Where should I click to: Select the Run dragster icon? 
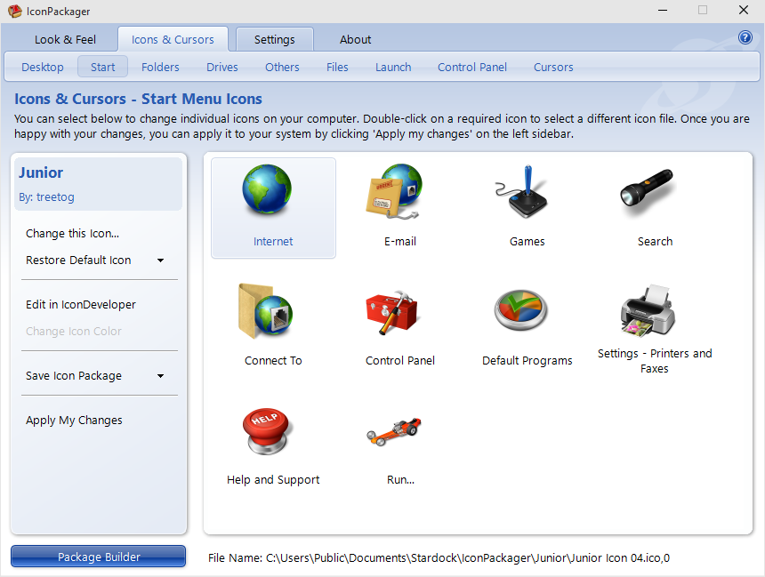click(394, 431)
